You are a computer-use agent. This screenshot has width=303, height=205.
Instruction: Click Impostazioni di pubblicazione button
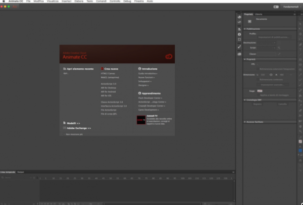point(274,37)
